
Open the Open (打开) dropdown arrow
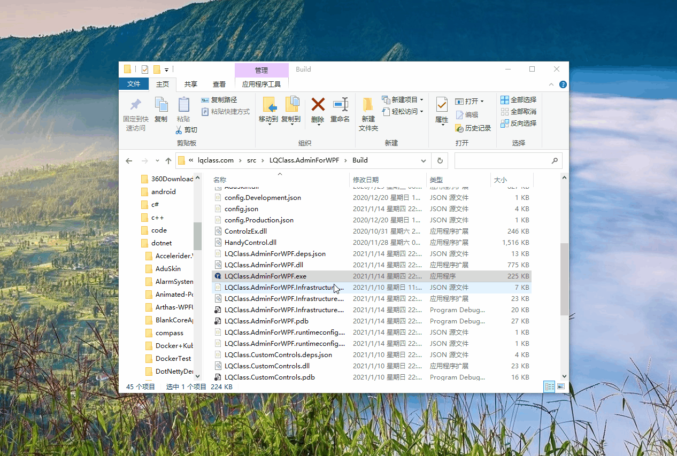pyautogui.click(x=482, y=102)
